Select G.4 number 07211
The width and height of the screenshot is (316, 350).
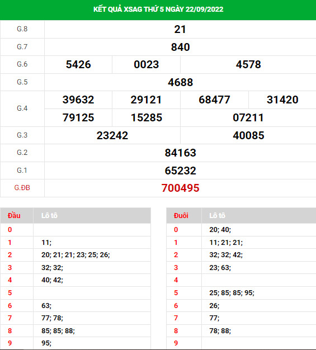pos(248,117)
